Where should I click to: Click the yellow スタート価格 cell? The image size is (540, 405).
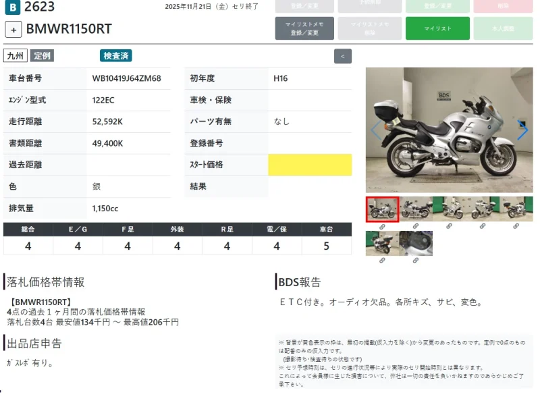tap(310, 165)
